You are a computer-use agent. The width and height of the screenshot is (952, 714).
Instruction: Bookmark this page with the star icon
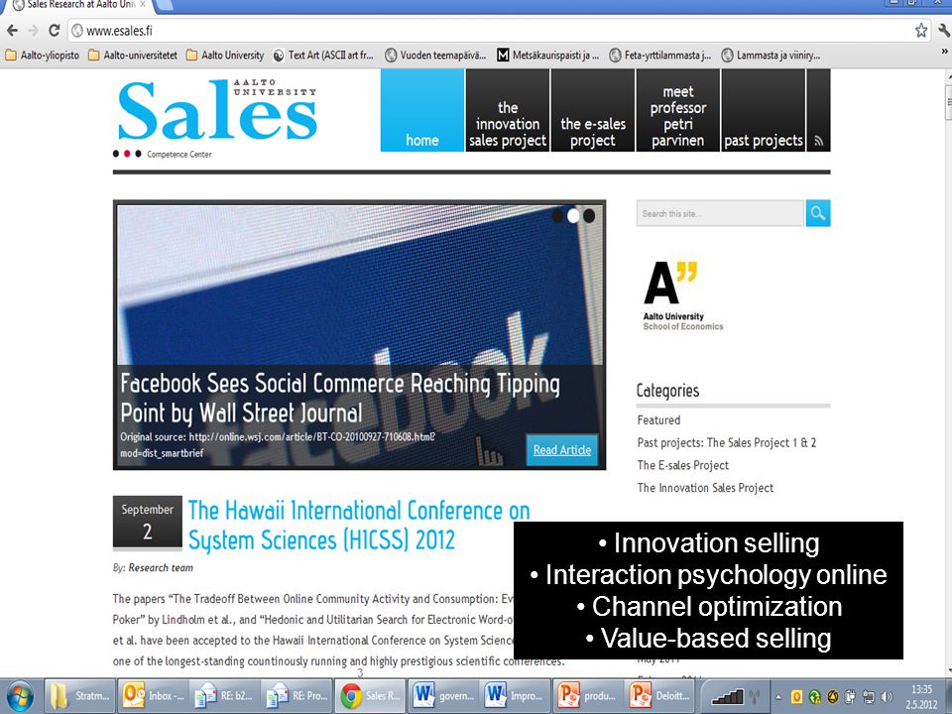tap(921, 31)
